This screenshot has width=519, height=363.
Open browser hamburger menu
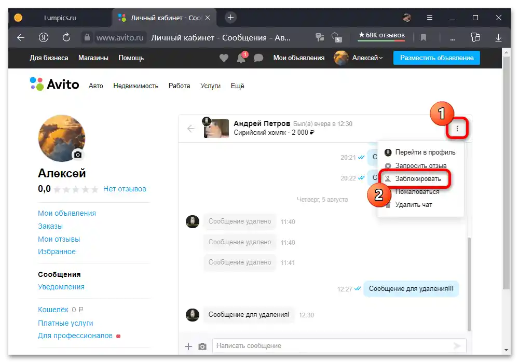[430, 18]
